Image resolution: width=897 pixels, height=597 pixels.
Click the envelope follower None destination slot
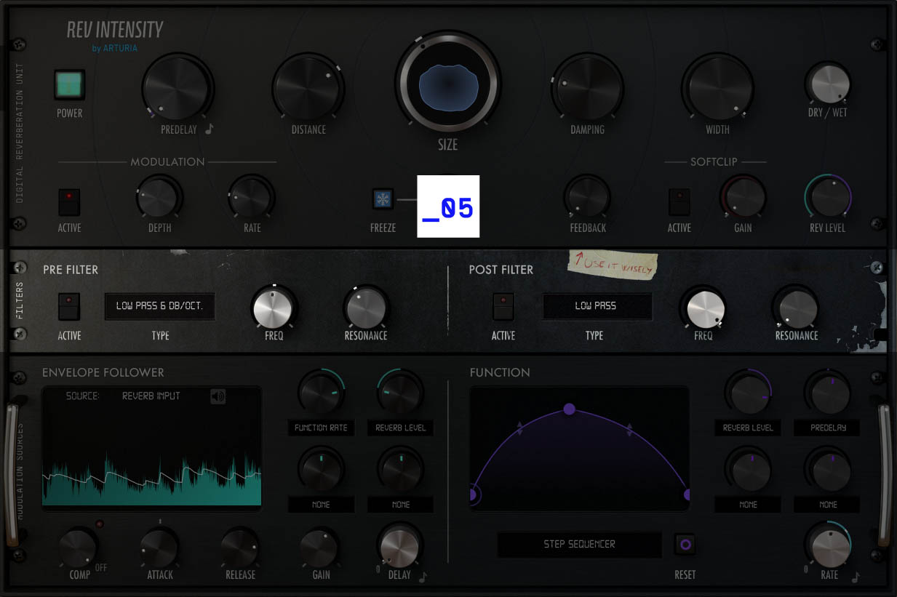tap(321, 504)
